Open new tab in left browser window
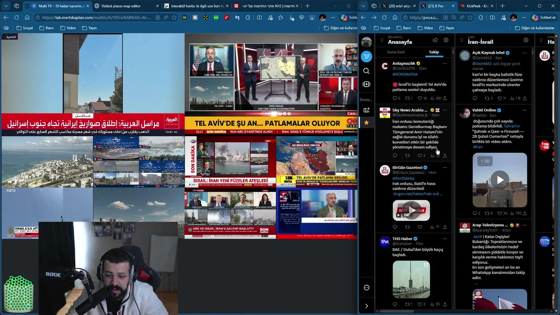560x315 pixels. coord(307,6)
